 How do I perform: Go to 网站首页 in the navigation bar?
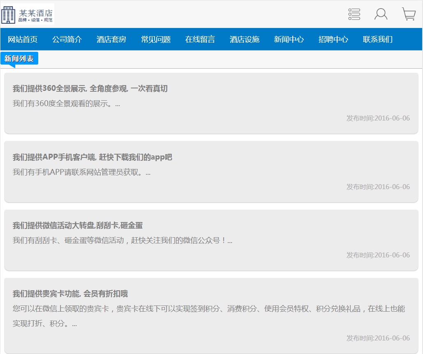tap(23, 39)
